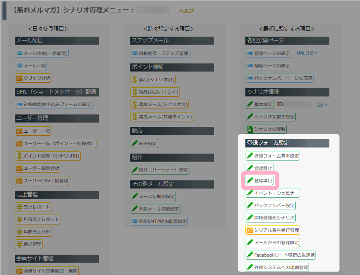Image resolution: width=360 pixels, height=275 pixels.
Task: Open 外部SMTP経由配信設定
Action: (x=160, y=221)
